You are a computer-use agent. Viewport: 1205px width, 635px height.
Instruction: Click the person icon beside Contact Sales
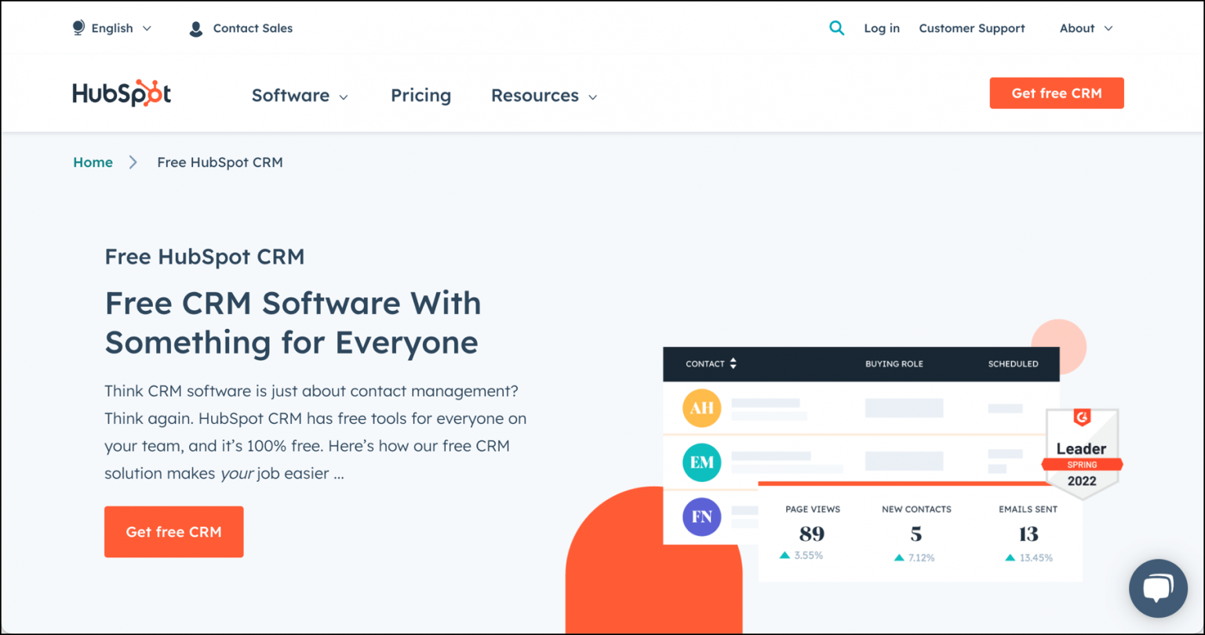click(x=195, y=27)
